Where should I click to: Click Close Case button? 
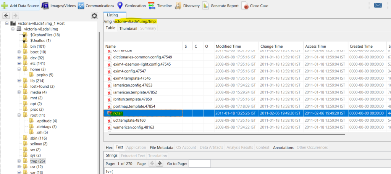coord(255,5)
